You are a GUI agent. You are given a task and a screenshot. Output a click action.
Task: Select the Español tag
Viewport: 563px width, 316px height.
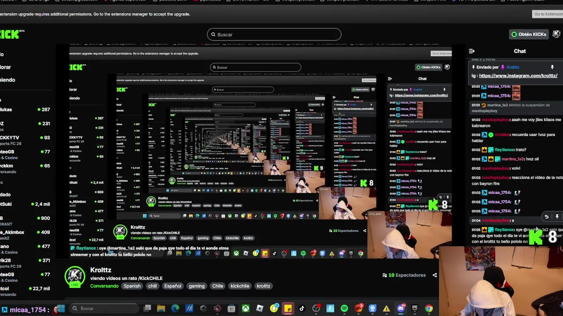[172, 286]
